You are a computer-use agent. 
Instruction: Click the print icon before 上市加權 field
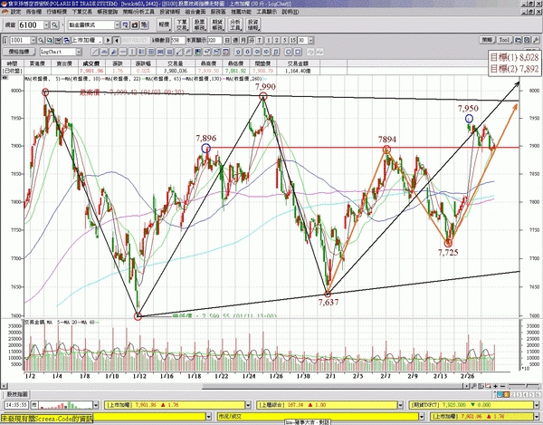pos(67,41)
